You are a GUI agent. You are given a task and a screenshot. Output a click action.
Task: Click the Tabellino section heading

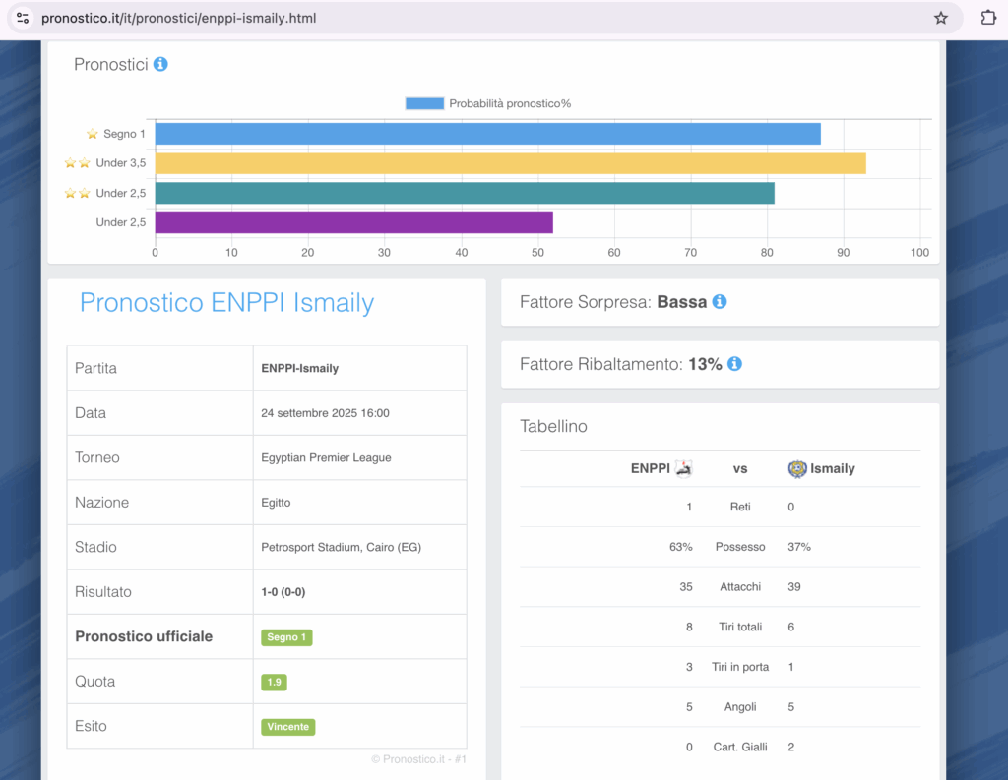(x=553, y=427)
